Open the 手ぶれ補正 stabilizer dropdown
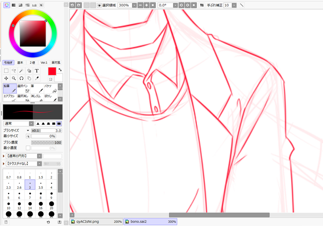This screenshot has height=226, width=323. point(234,5)
